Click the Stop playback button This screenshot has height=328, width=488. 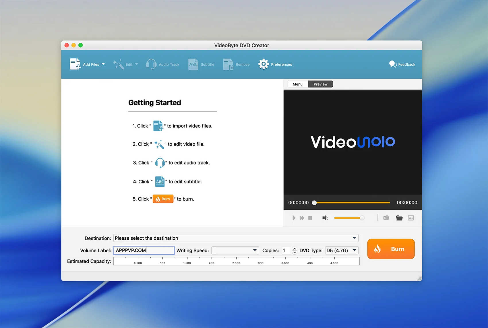tap(310, 218)
